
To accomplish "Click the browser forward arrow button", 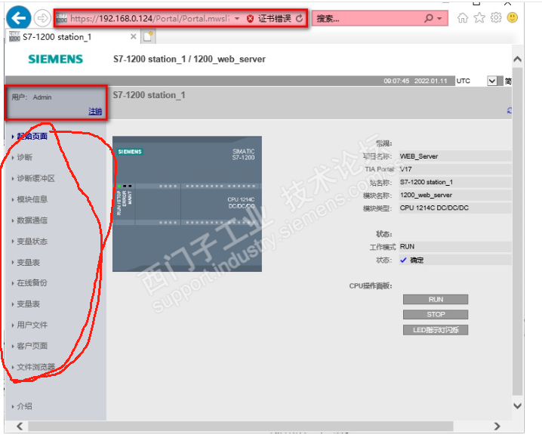I will coord(42,18).
